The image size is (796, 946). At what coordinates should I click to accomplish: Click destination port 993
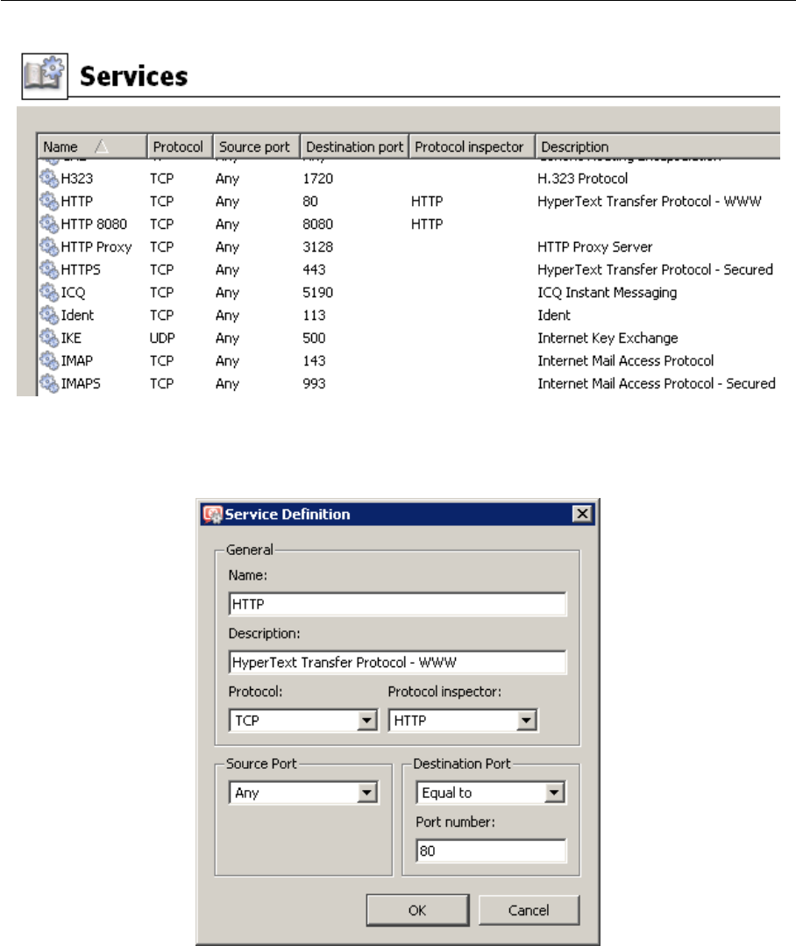click(x=314, y=384)
